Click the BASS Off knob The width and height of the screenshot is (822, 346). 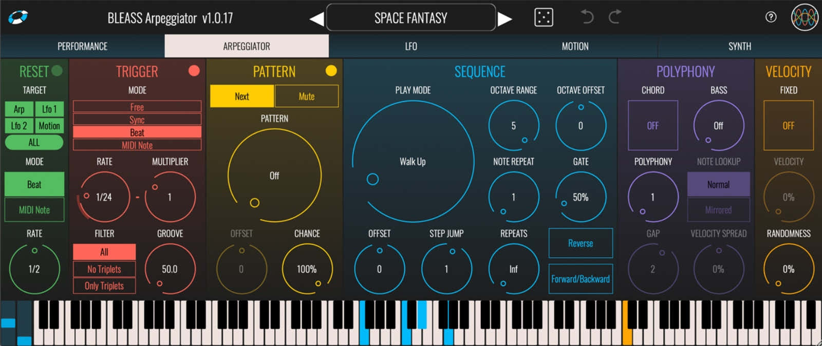[x=719, y=126]
